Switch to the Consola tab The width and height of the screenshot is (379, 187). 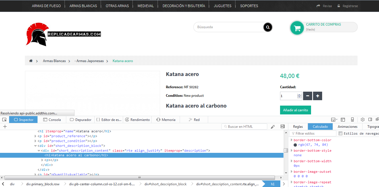click(x=52, y=120)
